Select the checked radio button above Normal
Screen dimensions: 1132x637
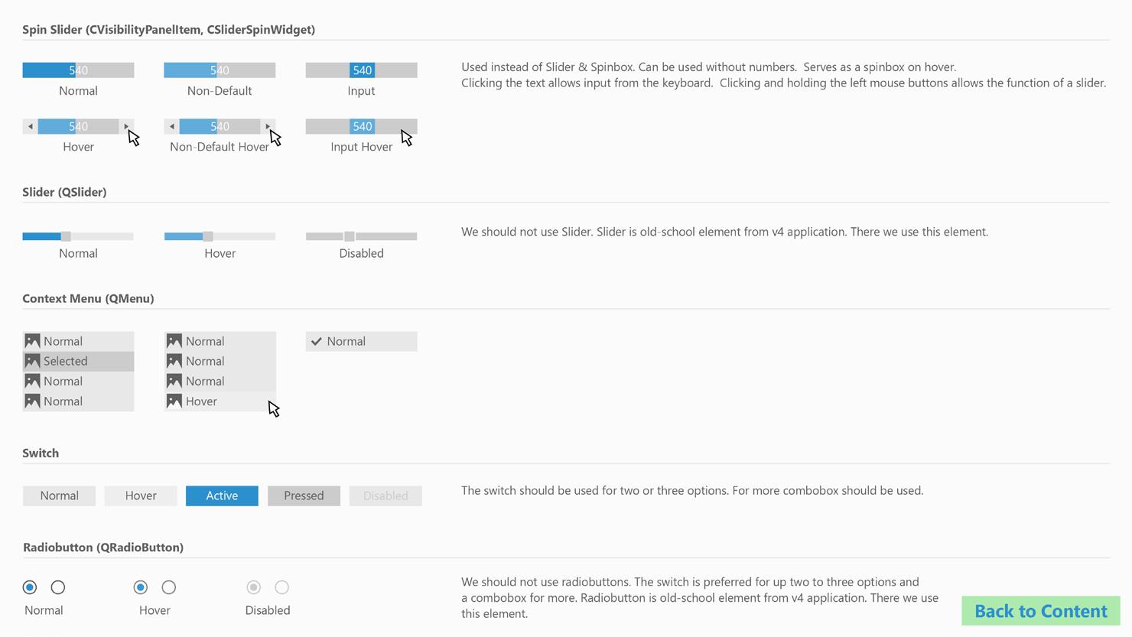tap(30, 587)
